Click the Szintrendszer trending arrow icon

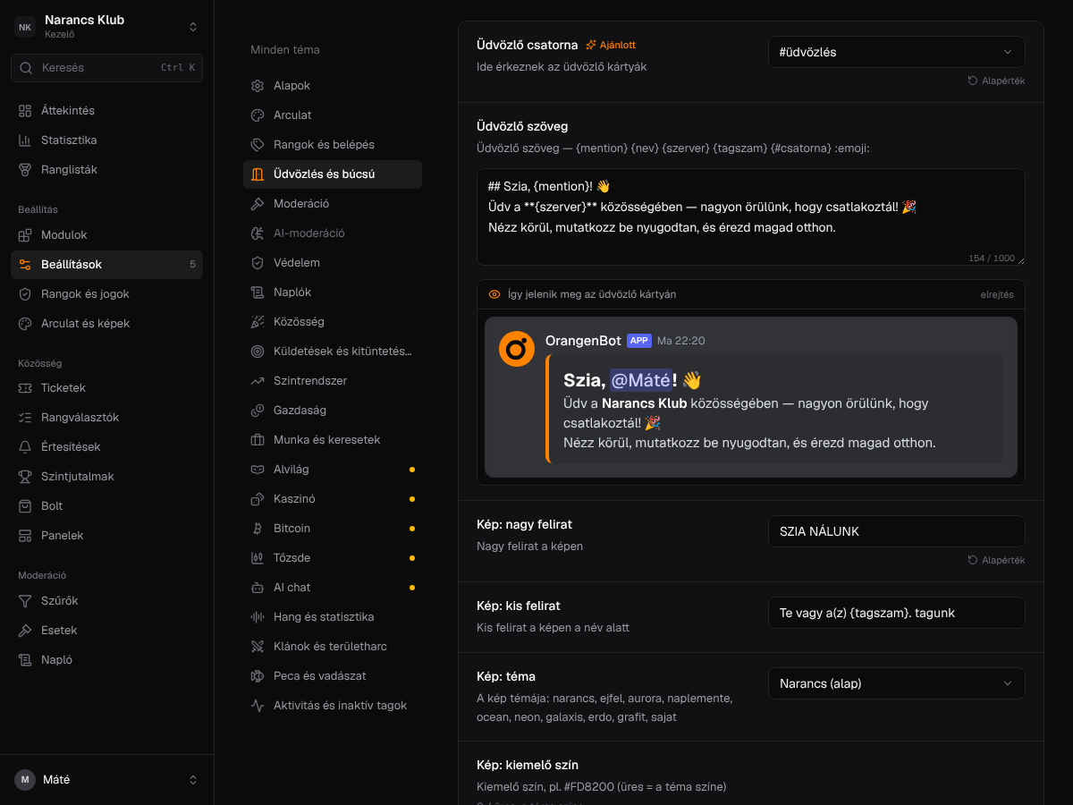point(258,381)
